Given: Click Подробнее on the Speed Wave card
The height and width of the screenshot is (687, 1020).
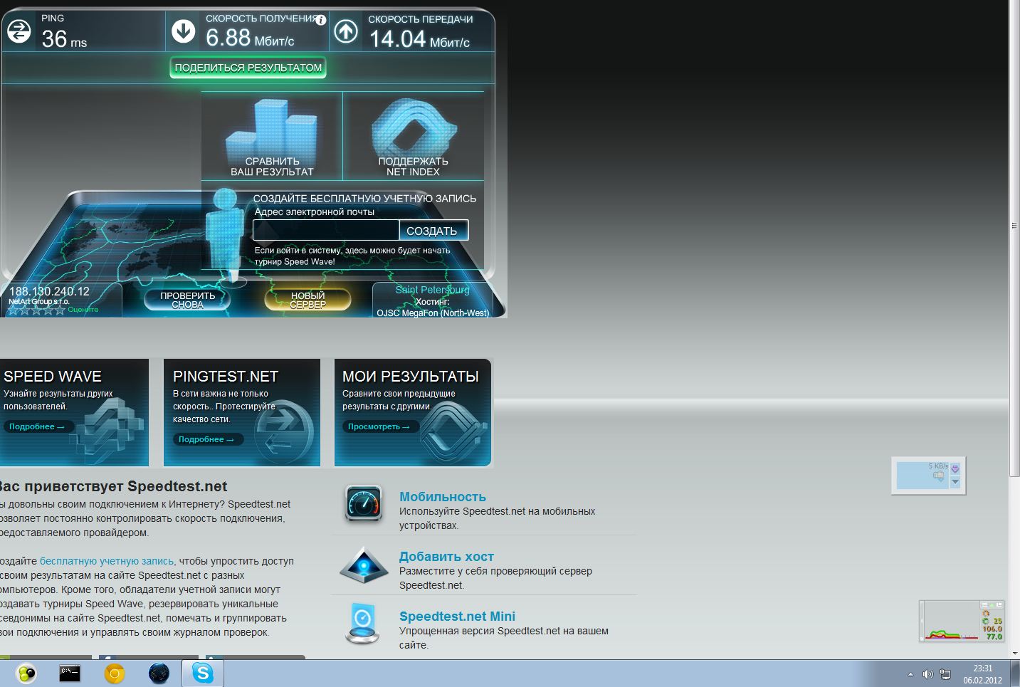Looking at the screenshot, I should [37, 426].
